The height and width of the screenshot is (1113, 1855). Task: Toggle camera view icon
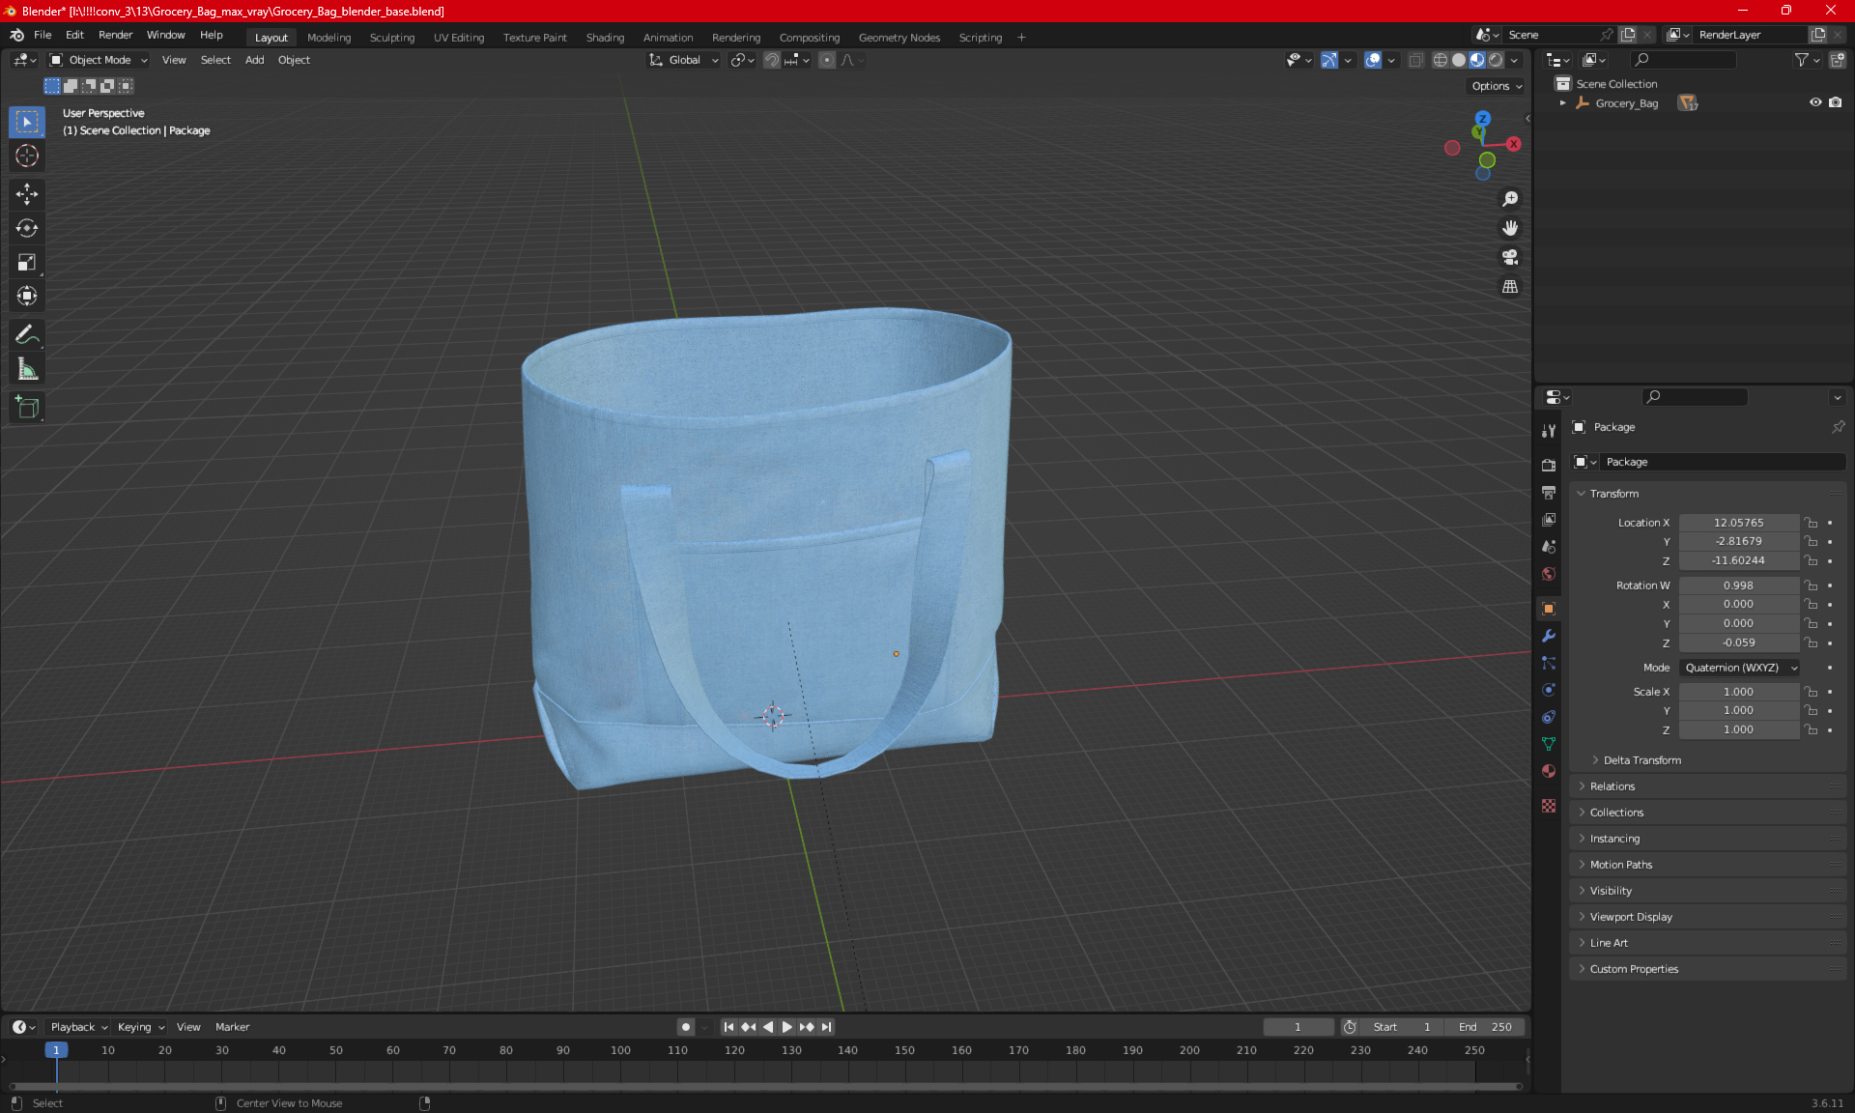click(x=1510, y=257)
